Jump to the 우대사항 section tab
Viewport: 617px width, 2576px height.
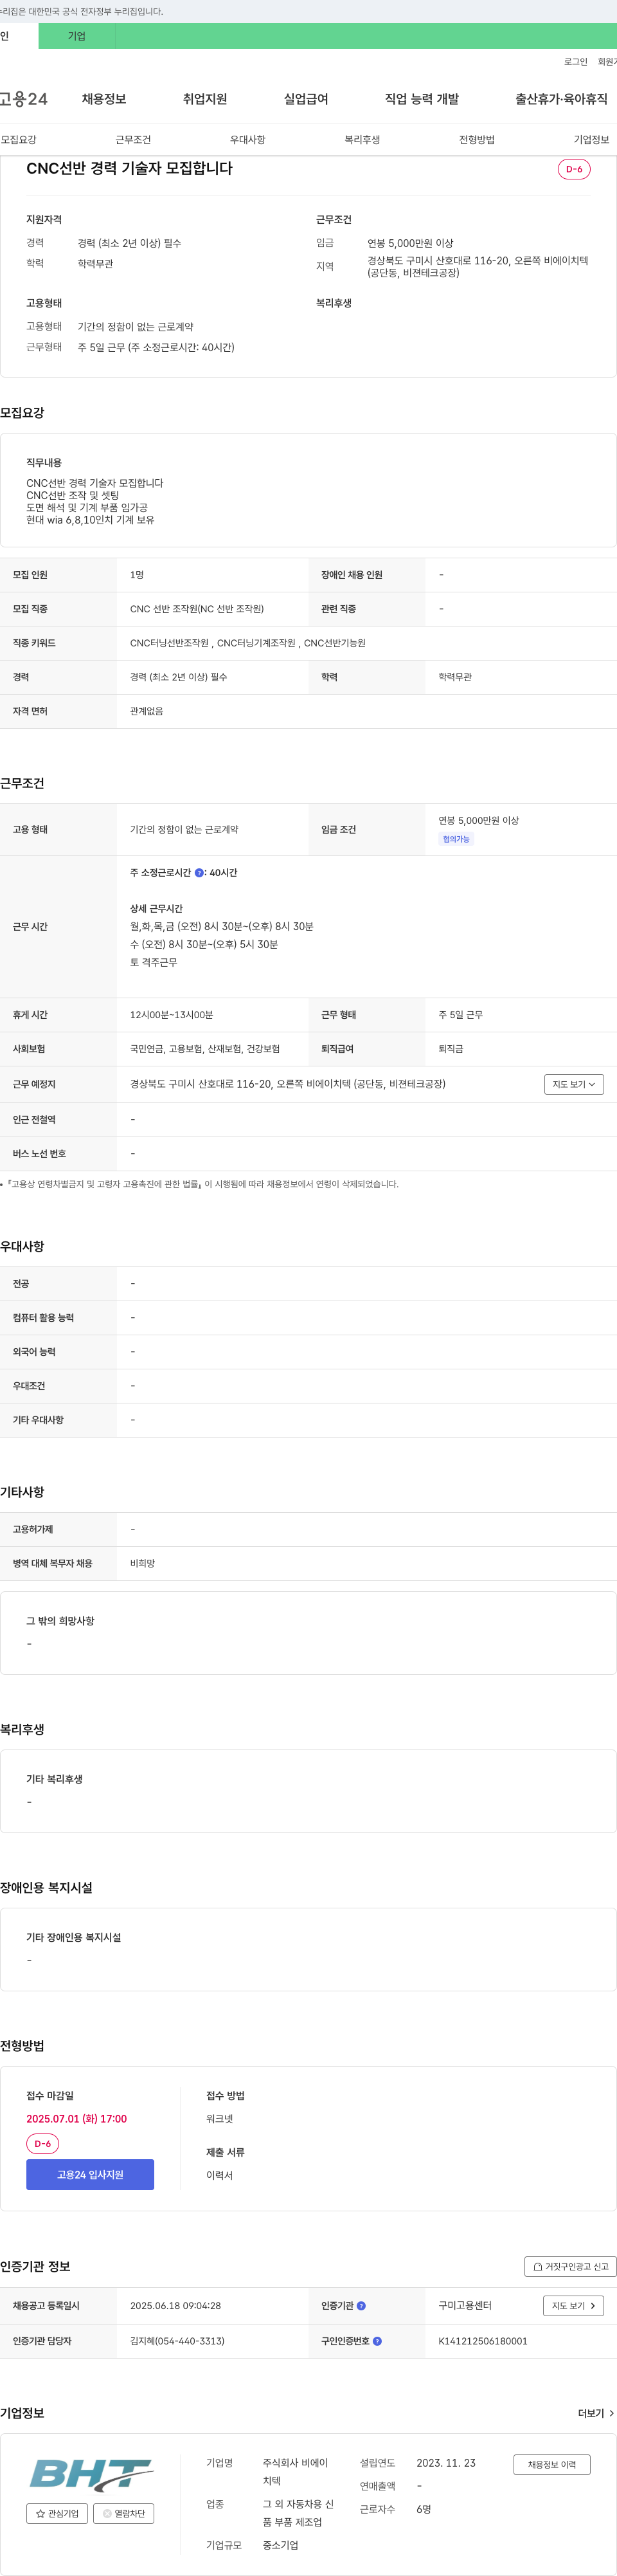coord(248,140)
